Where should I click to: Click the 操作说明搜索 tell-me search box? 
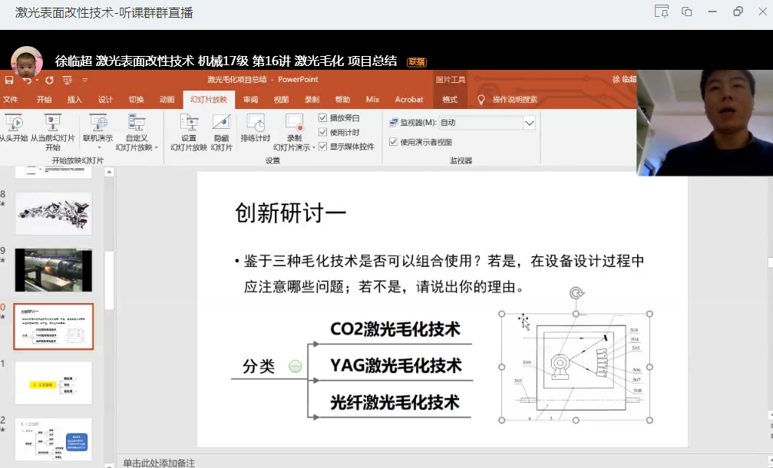[514, 100]
